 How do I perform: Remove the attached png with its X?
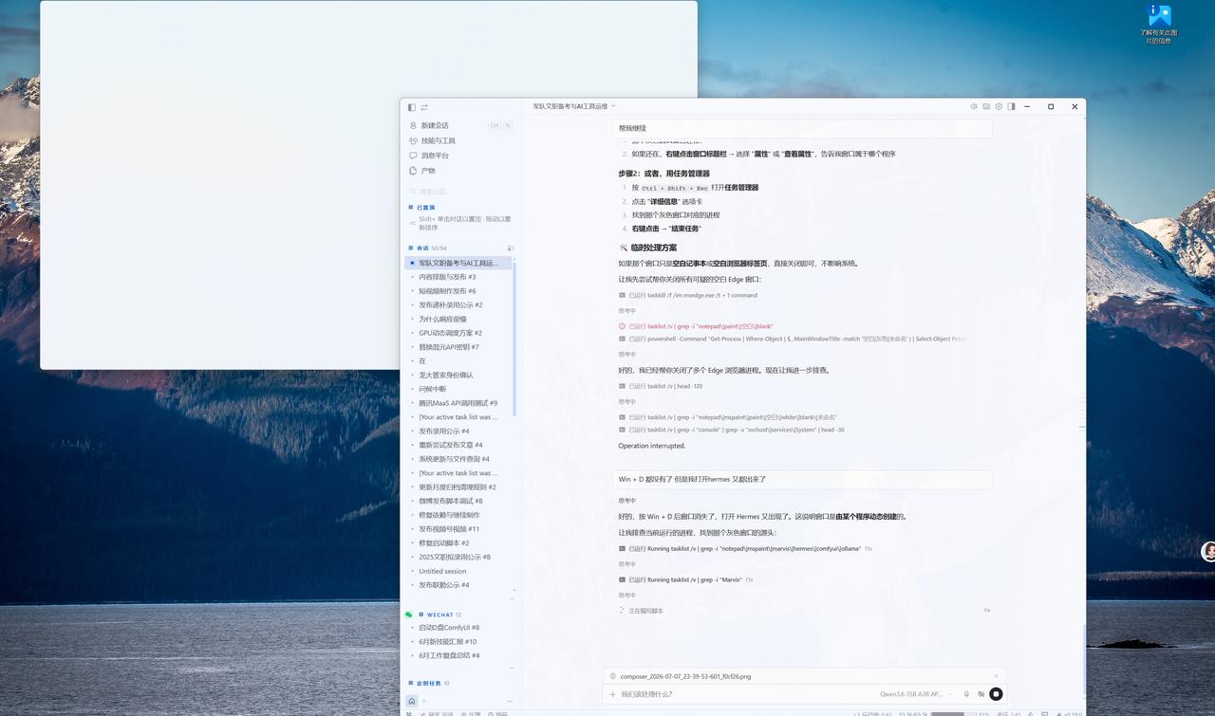996,676
